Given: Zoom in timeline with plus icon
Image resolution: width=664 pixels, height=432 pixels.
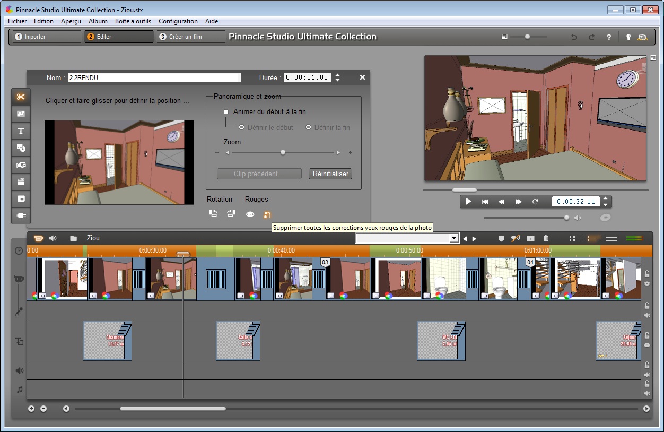Looking at the screenshot, I should 31,409.
